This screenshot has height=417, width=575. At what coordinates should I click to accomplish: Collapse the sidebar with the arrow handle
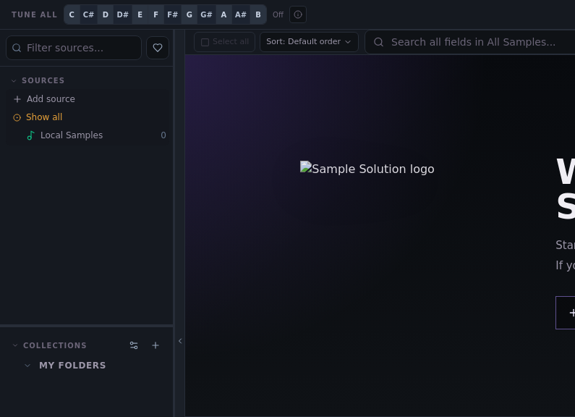tap(180, 341)
